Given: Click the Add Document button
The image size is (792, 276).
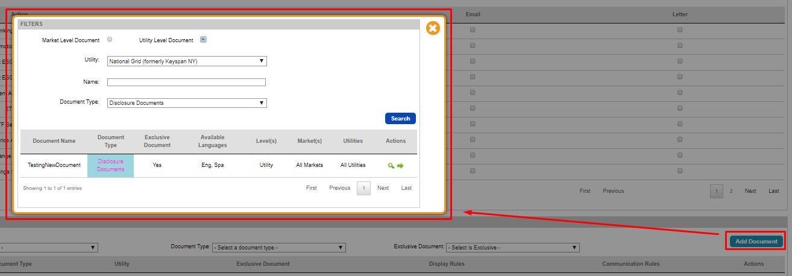Looking at the screenshot, I should 756,242.
